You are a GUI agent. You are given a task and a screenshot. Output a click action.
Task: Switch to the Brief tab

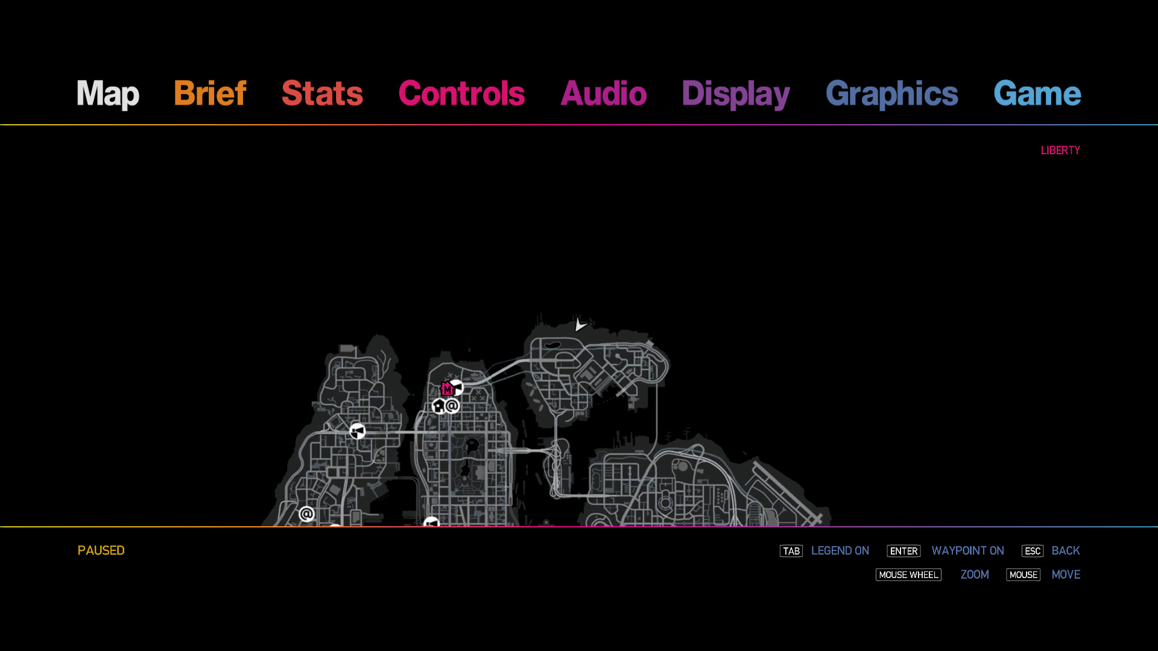(210, 93)
